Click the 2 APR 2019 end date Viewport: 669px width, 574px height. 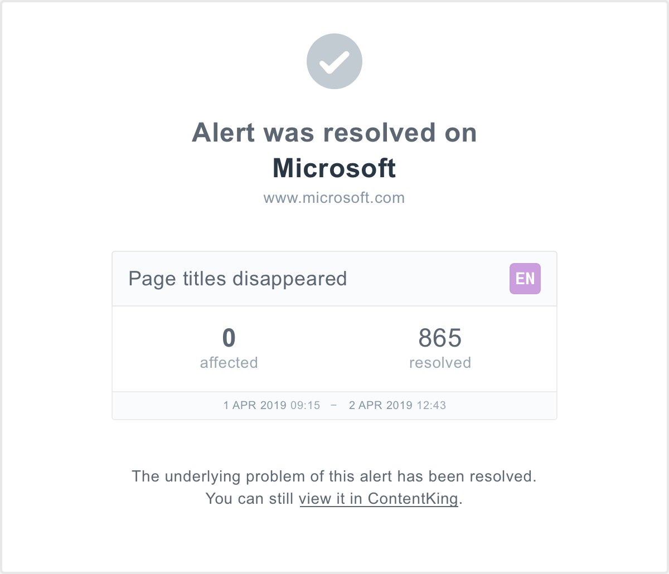point(380,405)
